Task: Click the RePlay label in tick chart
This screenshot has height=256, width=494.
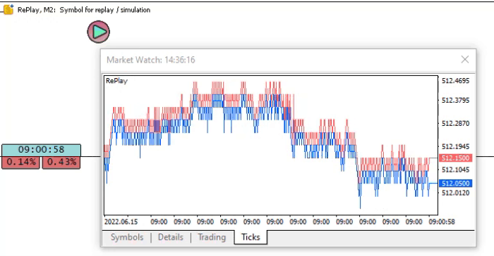Action: [116, 81]
